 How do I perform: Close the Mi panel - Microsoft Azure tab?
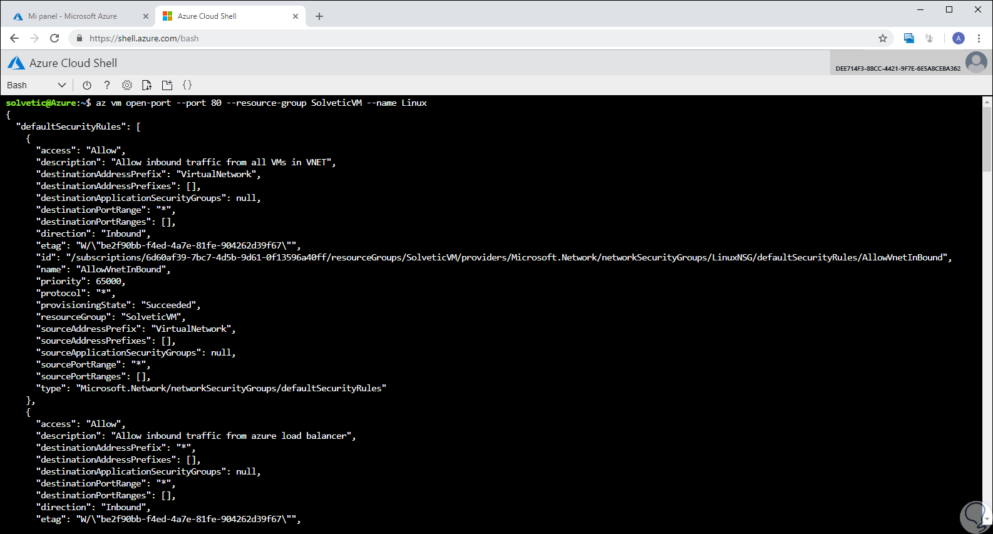[x=146, y=16]
